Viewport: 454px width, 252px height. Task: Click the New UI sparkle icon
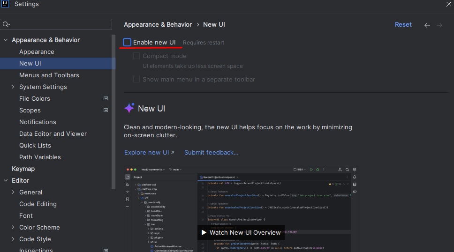point(129,108)
